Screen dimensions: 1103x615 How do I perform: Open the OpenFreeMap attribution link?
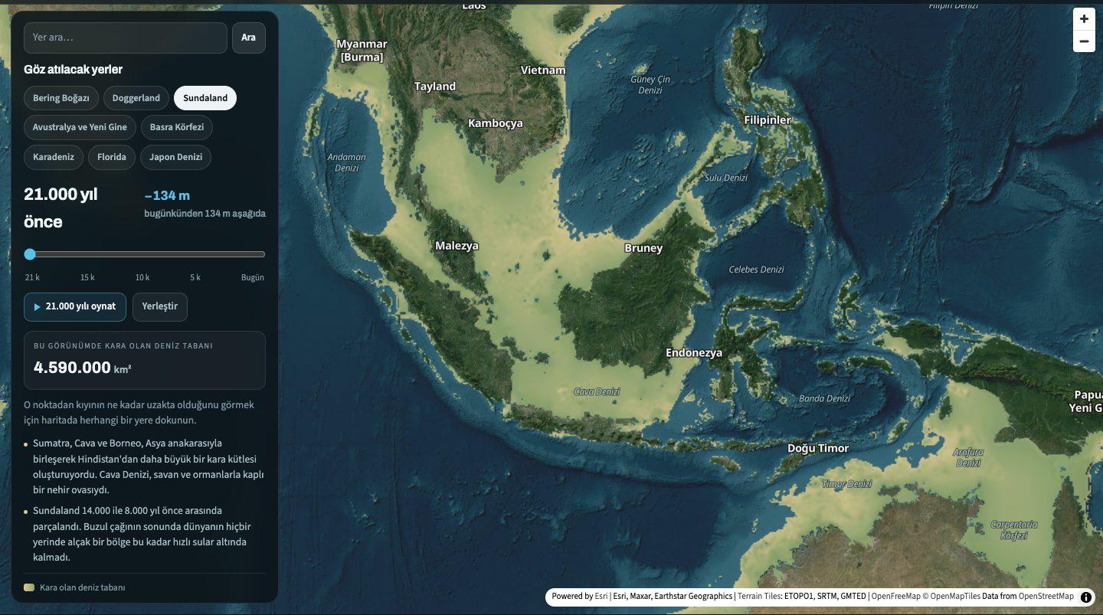[x=895, y=596]
